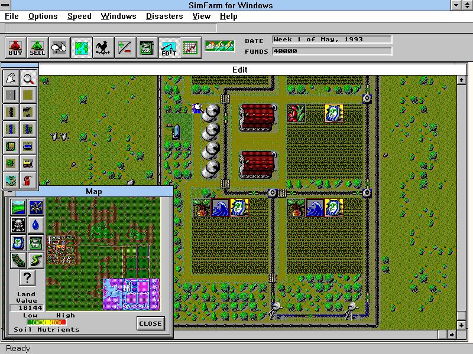Select the hand tool in the palette

(11, 78)
